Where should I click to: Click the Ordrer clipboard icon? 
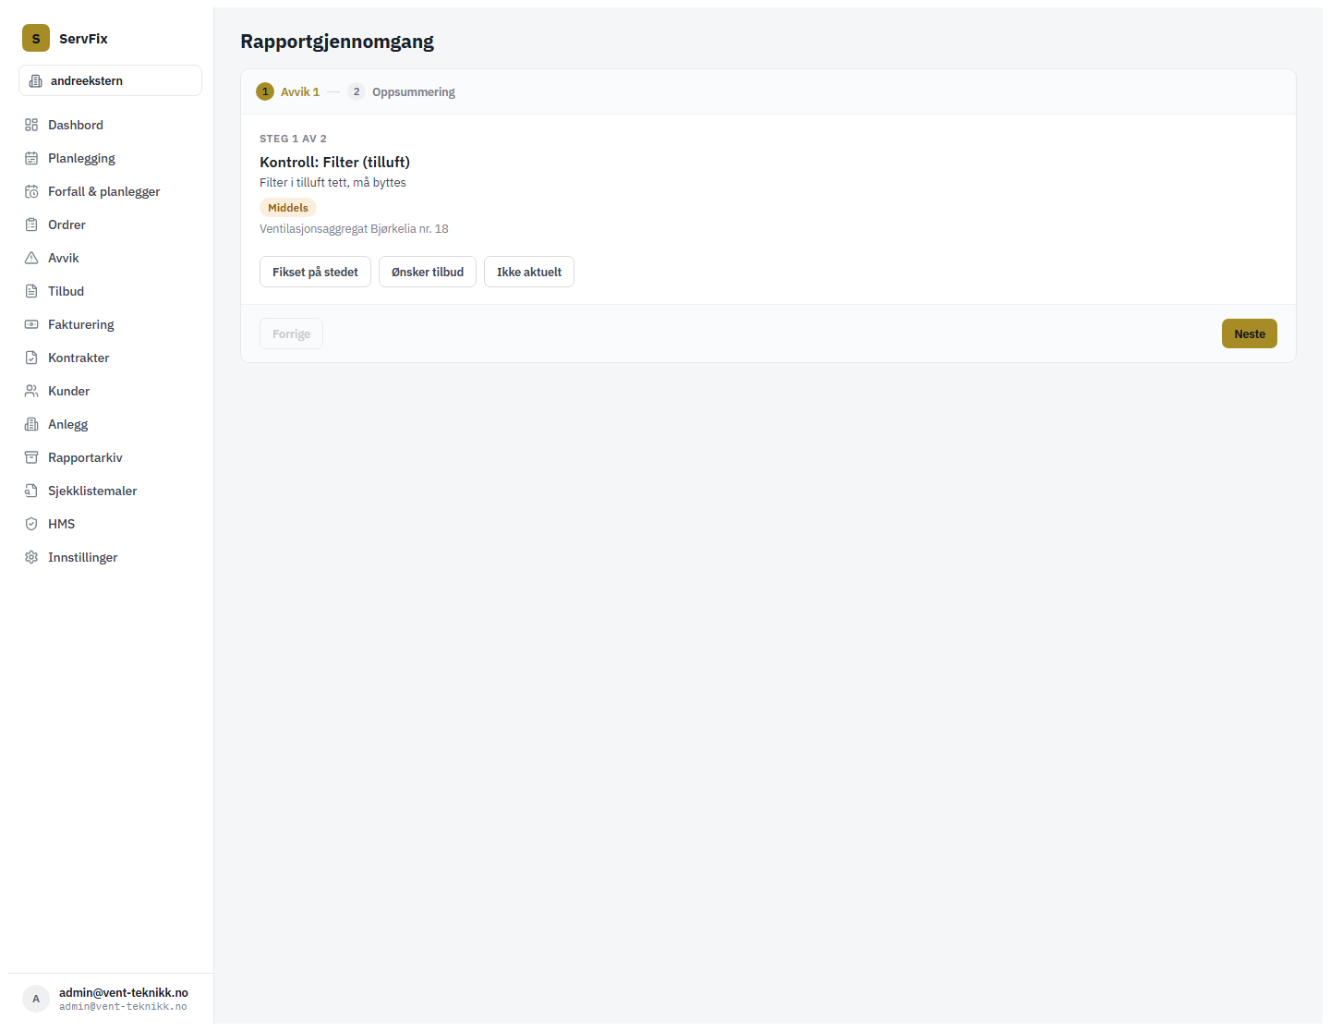[x=31, y=224]
